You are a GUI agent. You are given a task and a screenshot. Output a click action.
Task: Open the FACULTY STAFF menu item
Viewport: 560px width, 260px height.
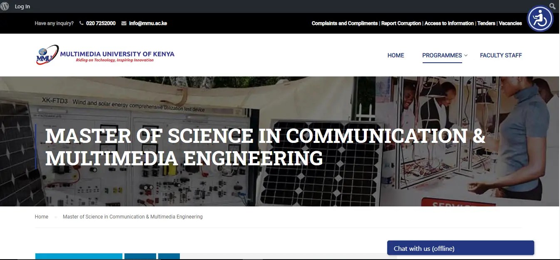coord(501,55)
